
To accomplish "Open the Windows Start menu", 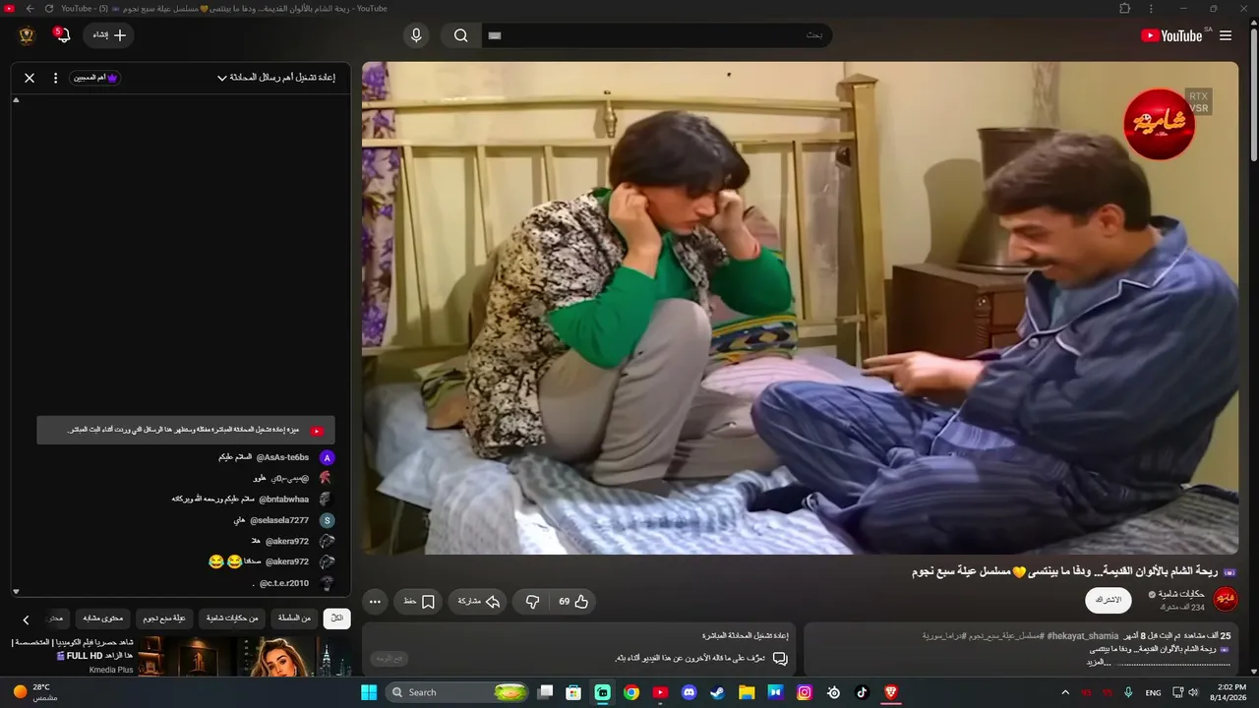I will pos(369,692).
